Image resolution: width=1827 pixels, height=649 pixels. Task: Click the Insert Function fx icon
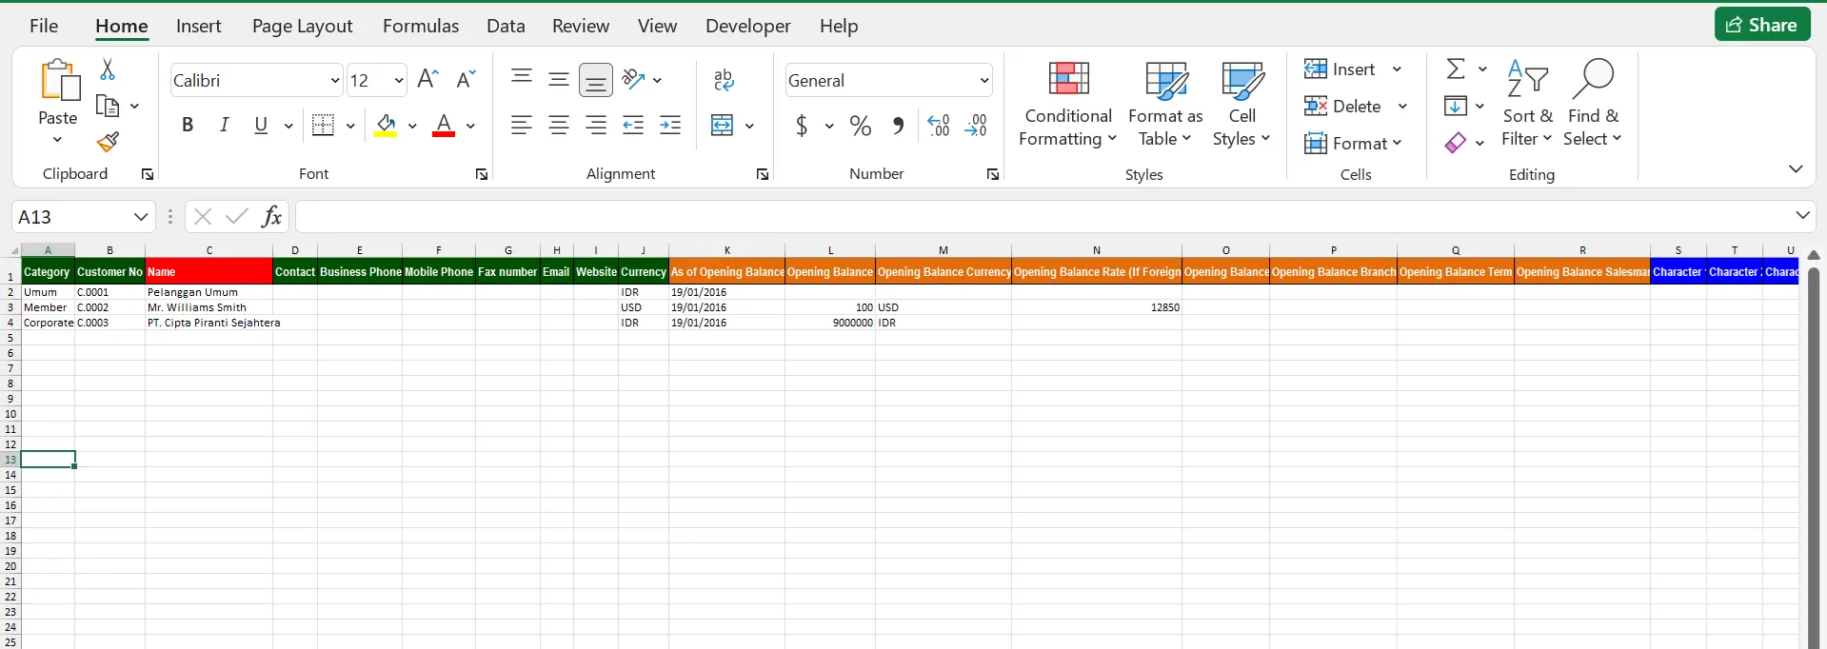tap(271, 216)
